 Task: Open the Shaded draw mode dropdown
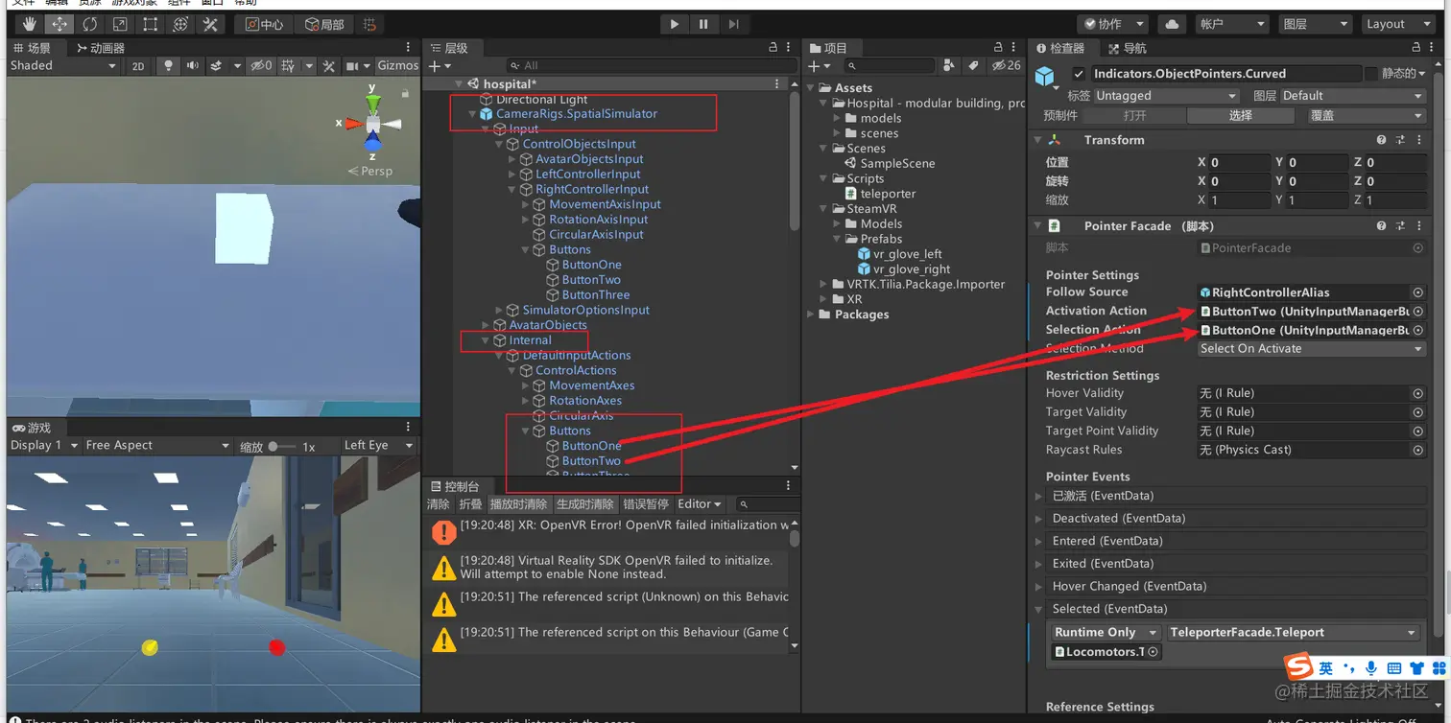pos(63,65)
